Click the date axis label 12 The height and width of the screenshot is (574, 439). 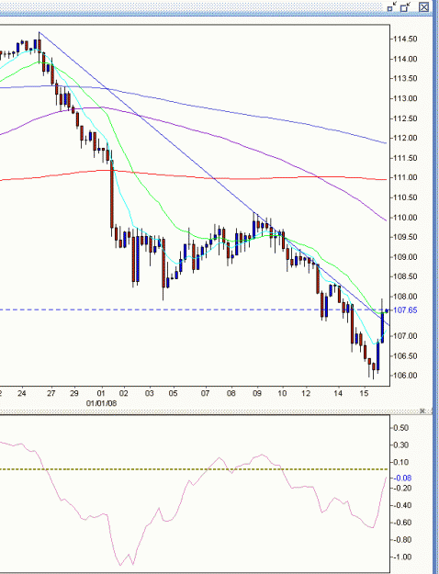[306, 394]
